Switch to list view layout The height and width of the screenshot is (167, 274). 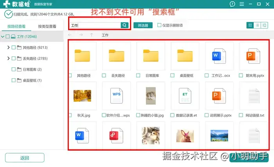click(257, 25)
